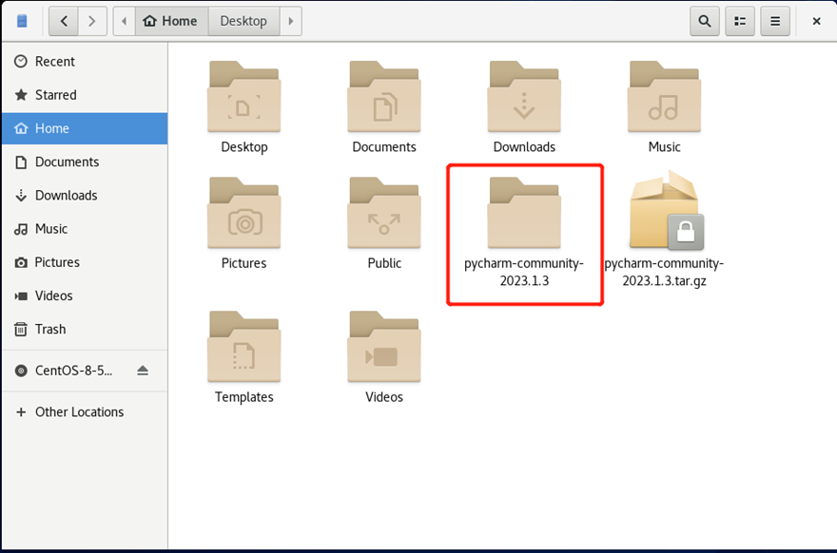Toggle list view layout button
The height and width of the screenshot is (553, 837).
(740, 21)
